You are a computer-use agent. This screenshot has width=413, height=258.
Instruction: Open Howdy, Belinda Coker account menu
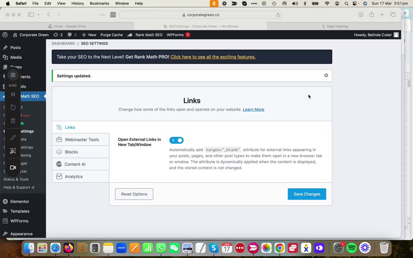click(x=376, y=35)
